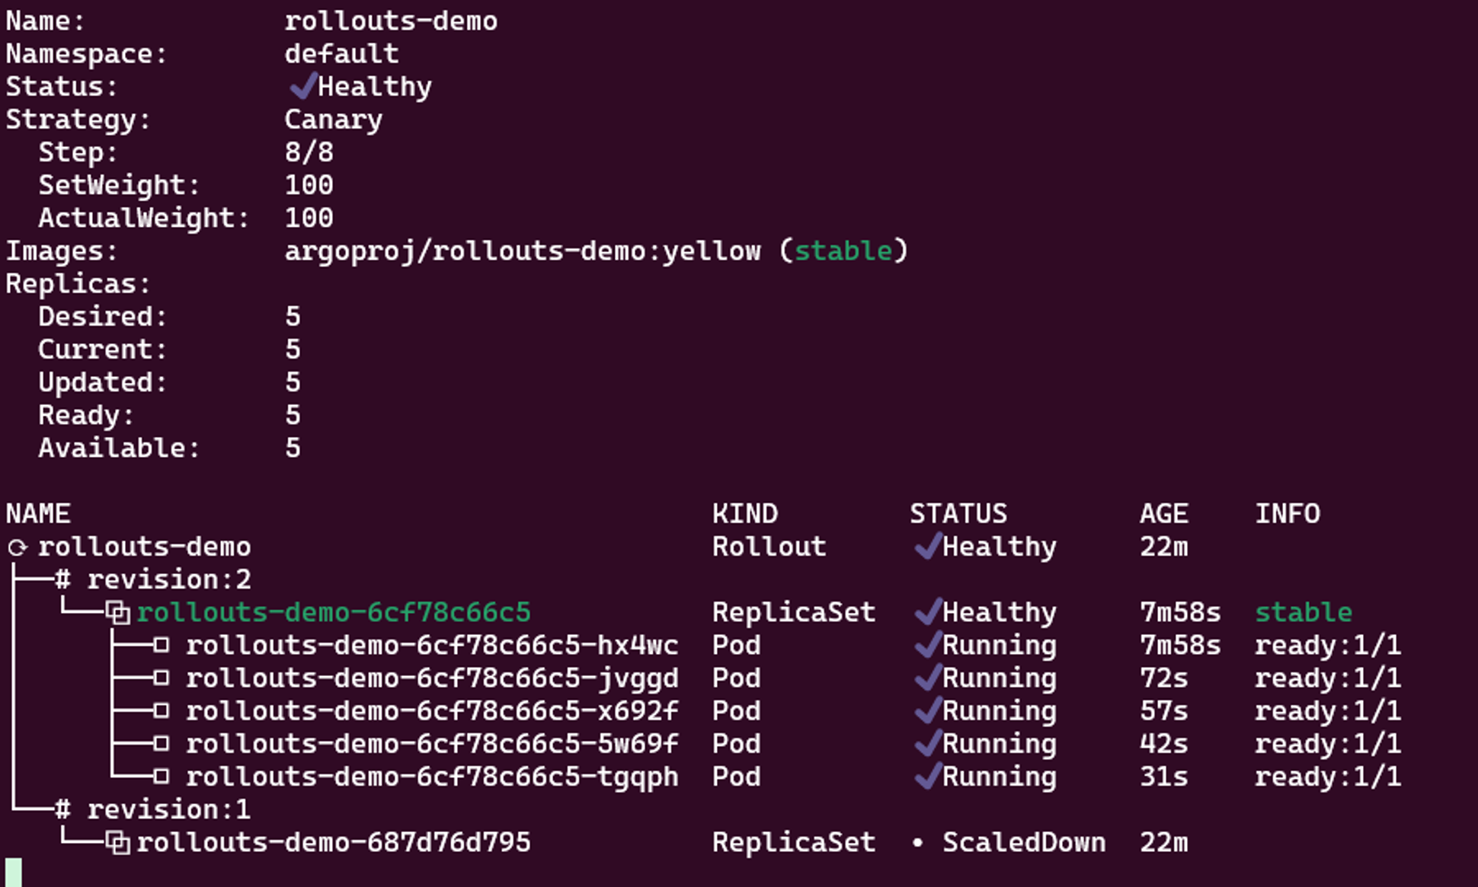Click the rollout refresh icon before rollouts-demo
Viewport: 1478px width, 887px height.
tap(18, 547)
